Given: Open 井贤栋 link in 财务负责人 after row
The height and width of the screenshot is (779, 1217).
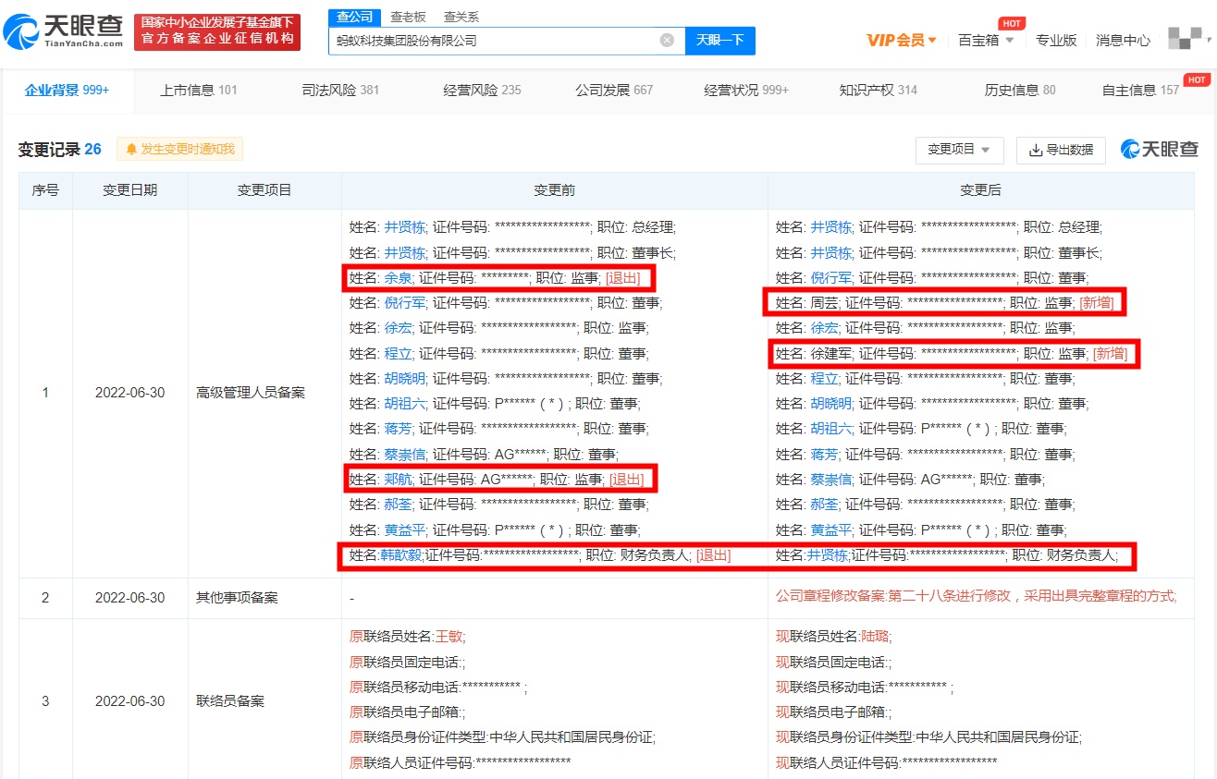Looking at the screenshot, I should tap(828, 555).
